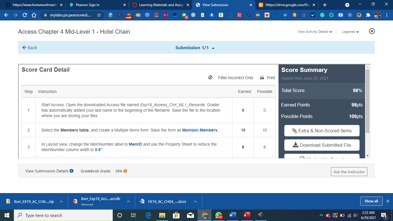Viewport: 393px width, 221px height.
Task: Switch to the Pearson Sign In tab
Action: 98,5
